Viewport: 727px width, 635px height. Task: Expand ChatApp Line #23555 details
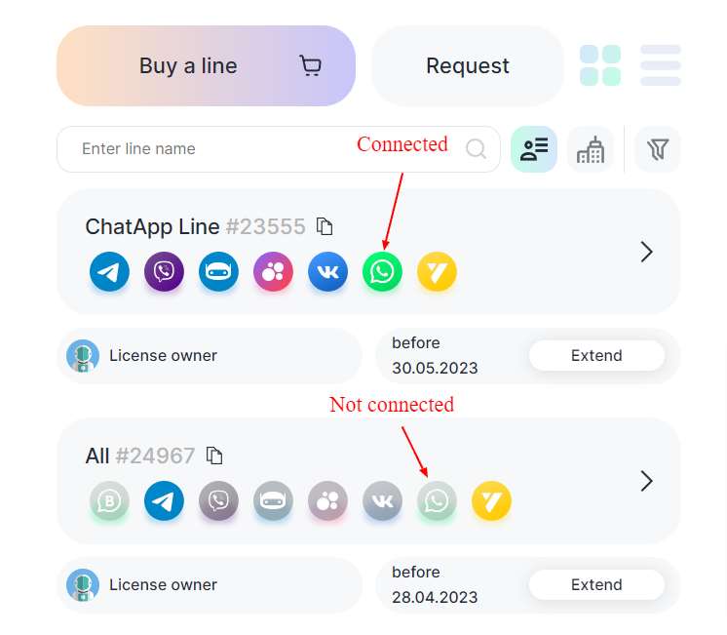[646, 252]
